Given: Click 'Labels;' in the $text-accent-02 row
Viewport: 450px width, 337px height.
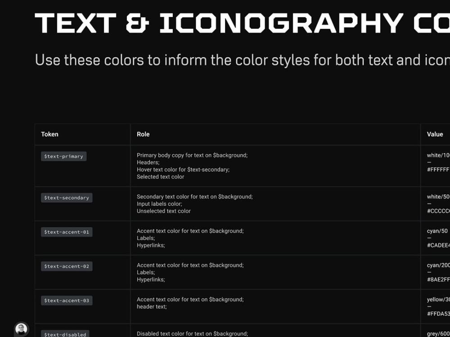Looking at the screenshot, I should click(146, 272).
